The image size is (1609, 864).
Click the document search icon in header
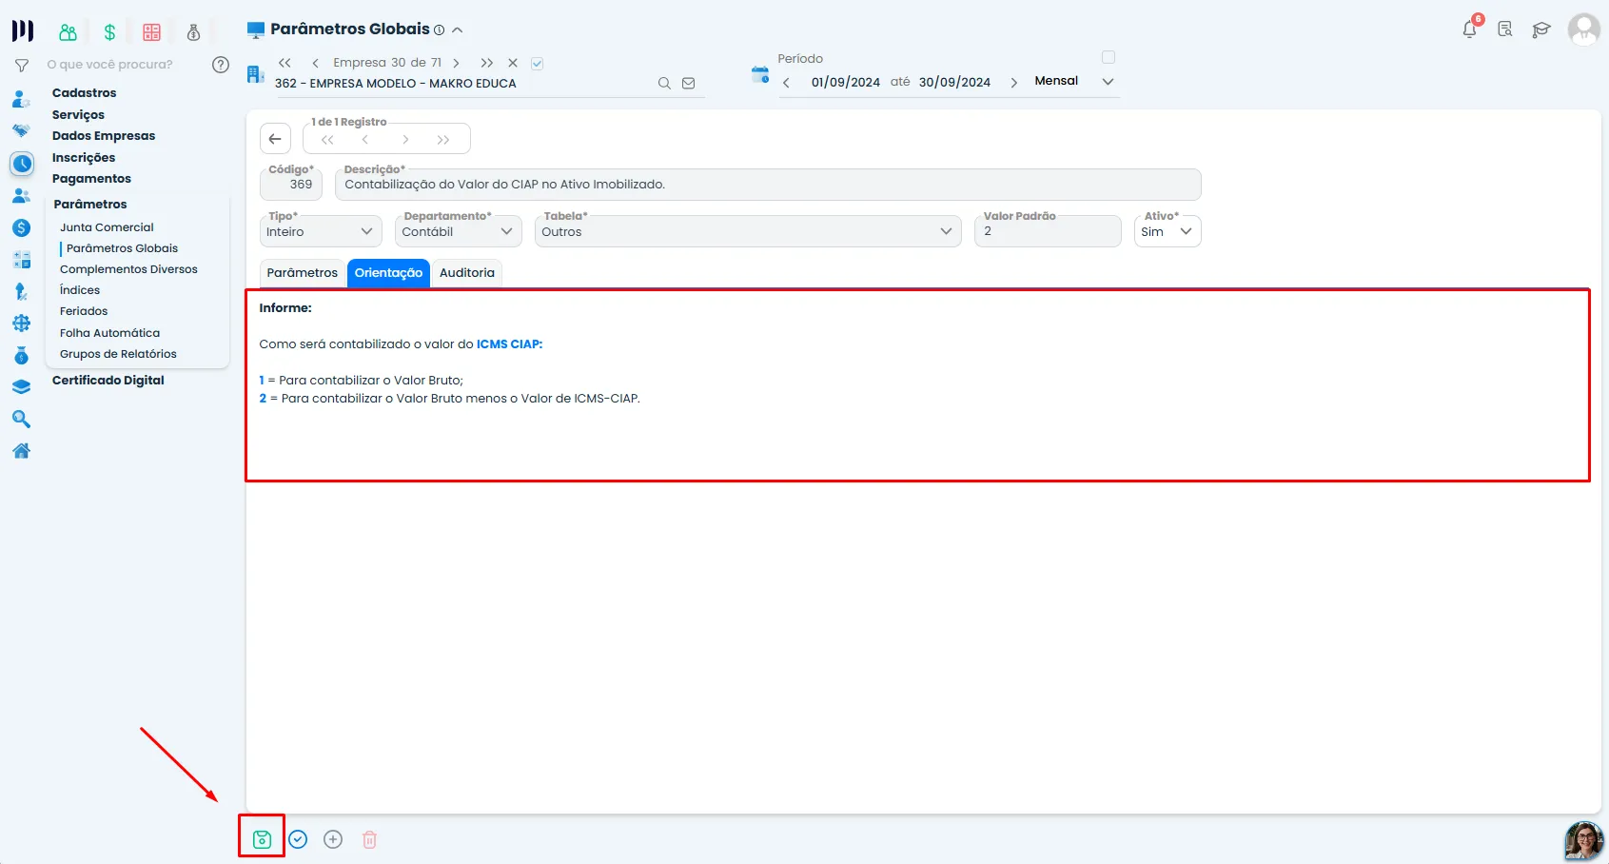(x=1504, y=29)
